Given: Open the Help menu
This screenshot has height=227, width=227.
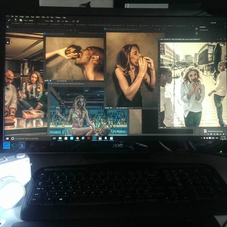Looking at the screenshot, I should pos(64,18).
